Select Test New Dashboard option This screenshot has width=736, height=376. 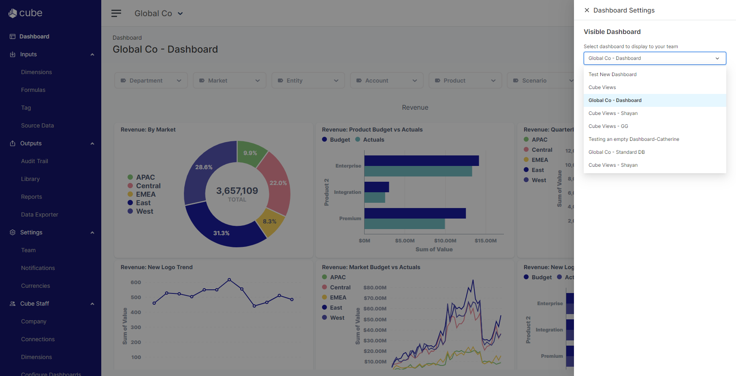[x=655, y=74]
